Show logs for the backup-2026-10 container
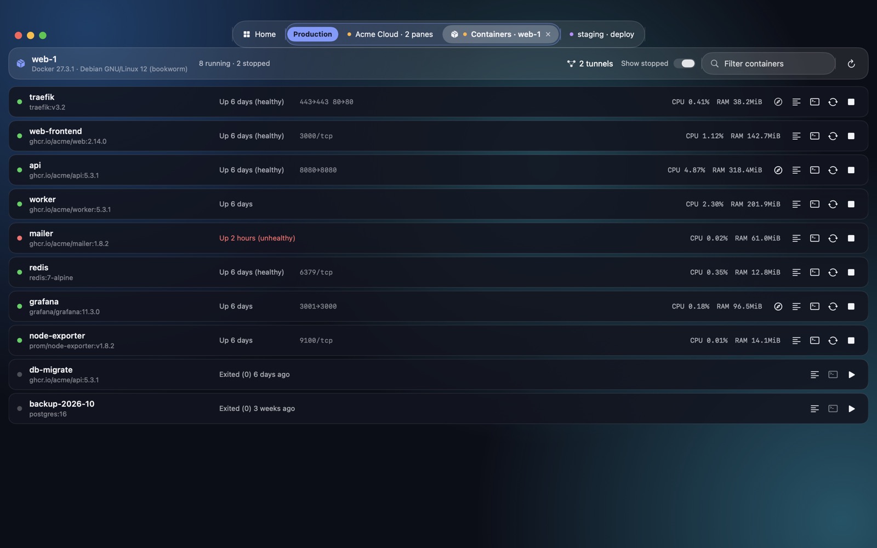Screen dimensions: 877x548 815,409
